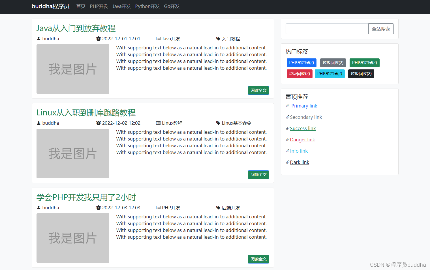The image size is (430, 270).
Task: Click the date 2022-12-02 12:02
Action: (121, 123)
